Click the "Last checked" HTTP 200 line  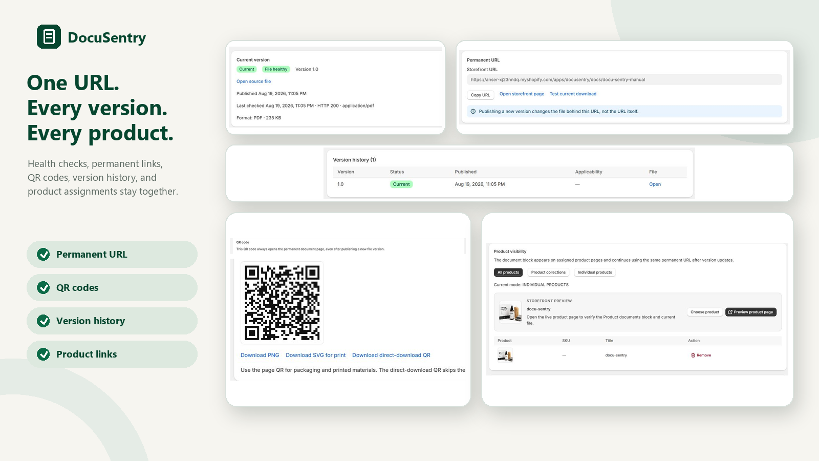point(305,106)
